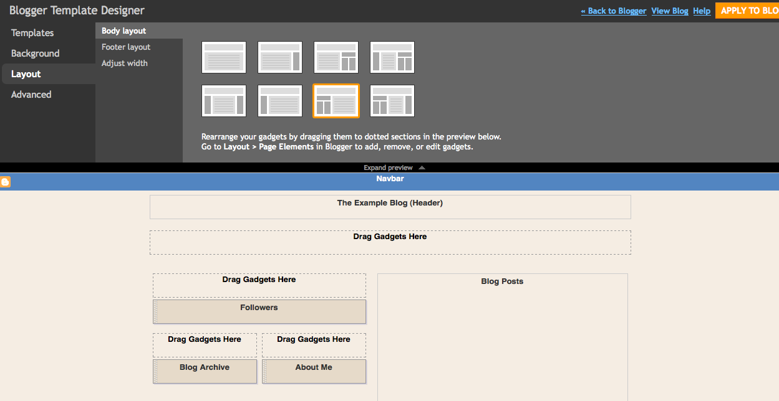The width and height of the screenshot is (779, 401).
Task: Click the orange Blogger logo icon
Action: [5, 182]
